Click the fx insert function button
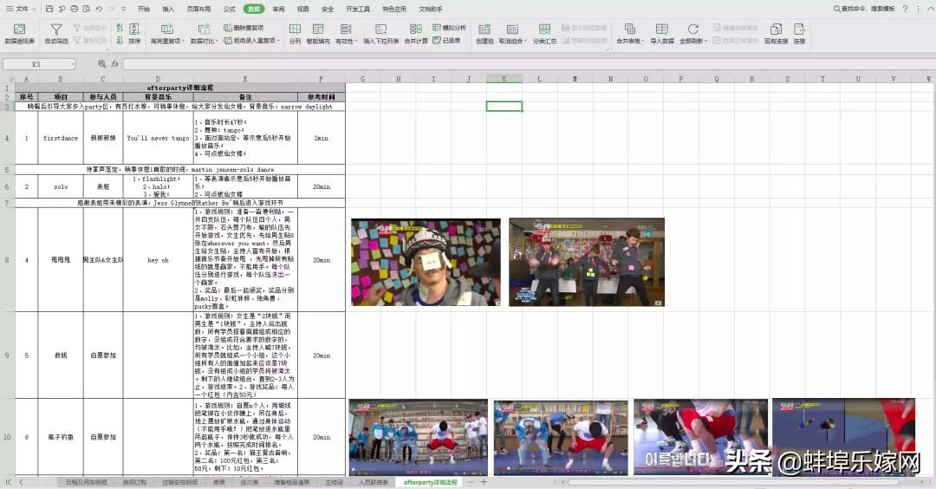936x489 pixels. pos(115,64)
